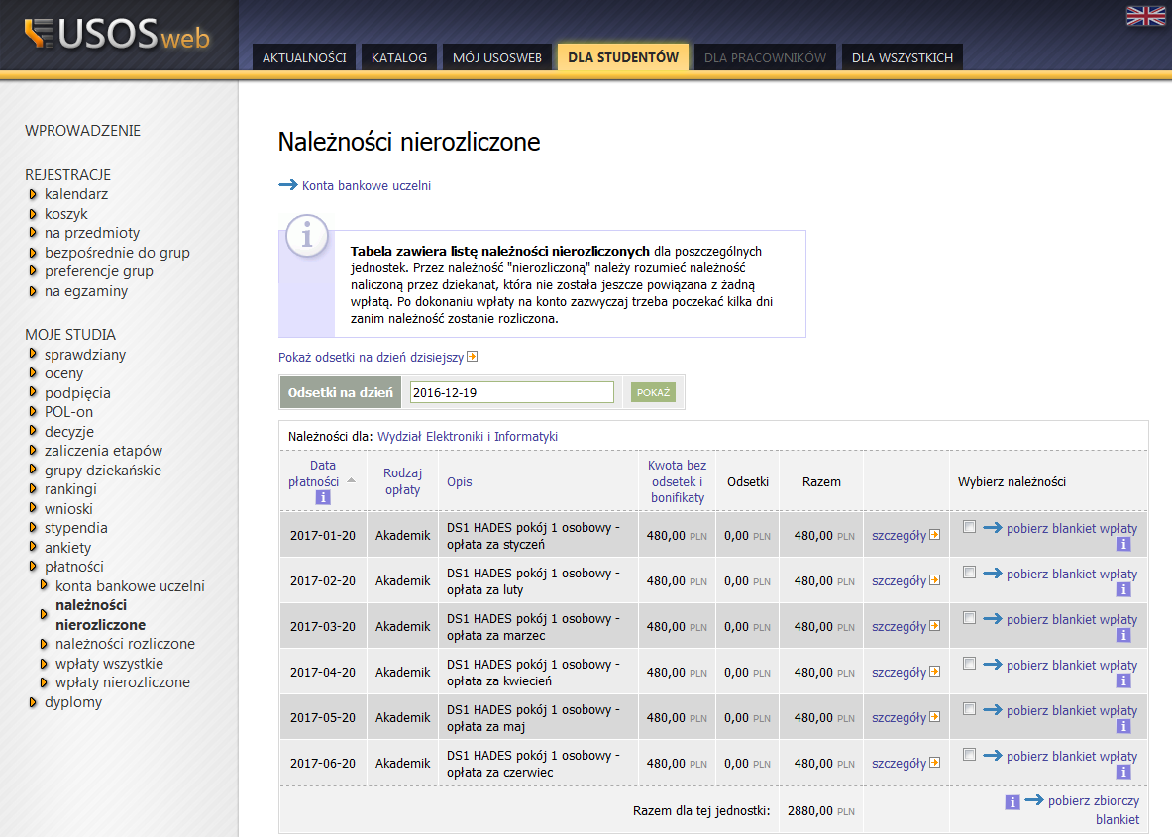Open wpłaty nierozliczone in the sidebar
The image size is (1172, 837).
point(123,682)
